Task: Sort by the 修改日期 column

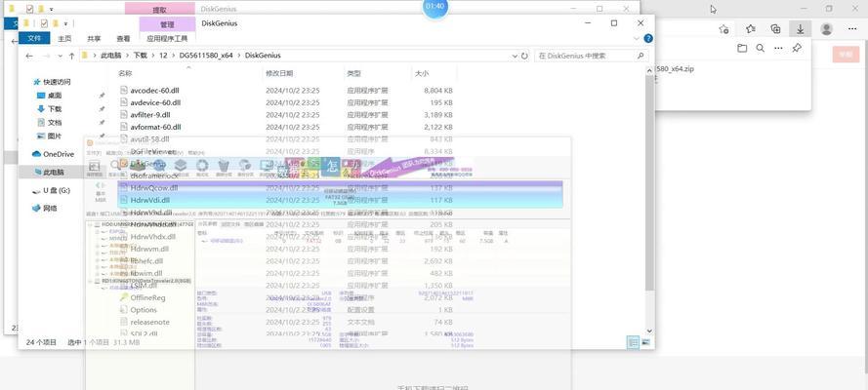Action: click(x=279, y=73)
